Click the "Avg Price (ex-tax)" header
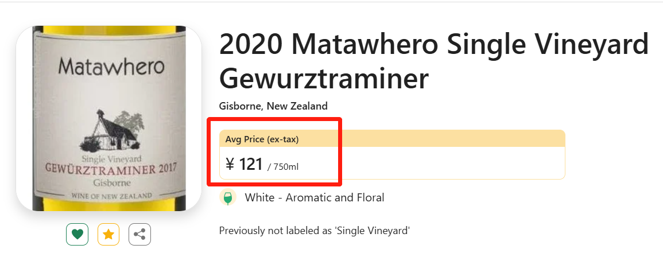This screenshot has height=253, width=663. coord(262,139)
